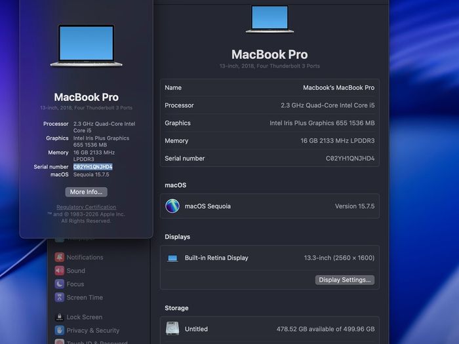Click the Built-in Retina Display icon
This screenshot has width=459, height=344.
point(172,258)
